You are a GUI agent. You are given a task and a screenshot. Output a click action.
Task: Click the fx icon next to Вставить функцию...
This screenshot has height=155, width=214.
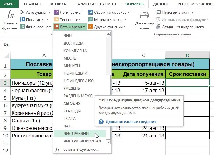tap(57, 149)
